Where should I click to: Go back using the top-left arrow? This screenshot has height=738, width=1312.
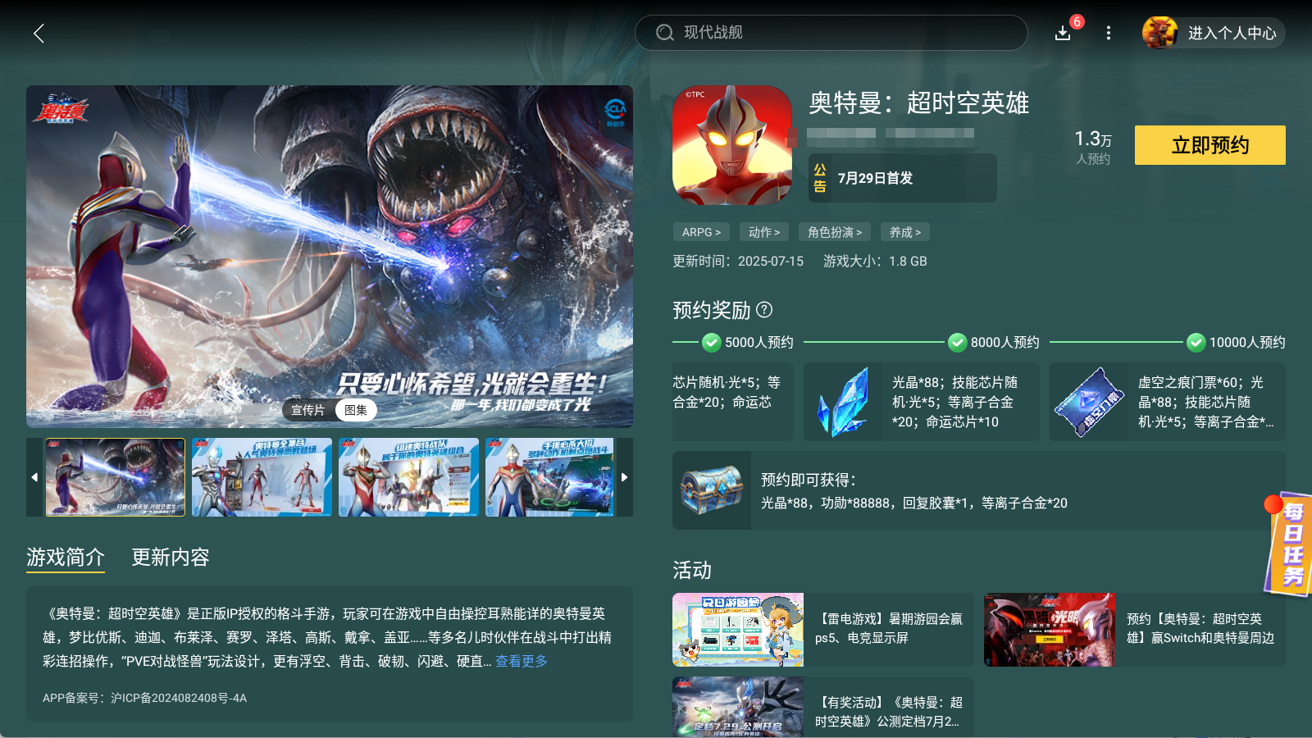tap(39, 33)
